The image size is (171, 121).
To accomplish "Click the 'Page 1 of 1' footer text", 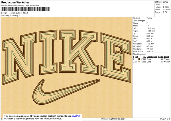I will 165,119.
